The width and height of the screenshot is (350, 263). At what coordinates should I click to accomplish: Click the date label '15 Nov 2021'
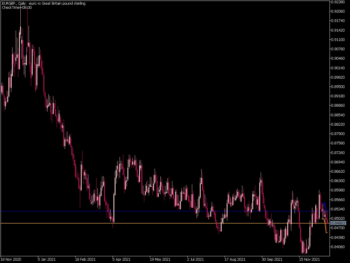coord(309,259)
